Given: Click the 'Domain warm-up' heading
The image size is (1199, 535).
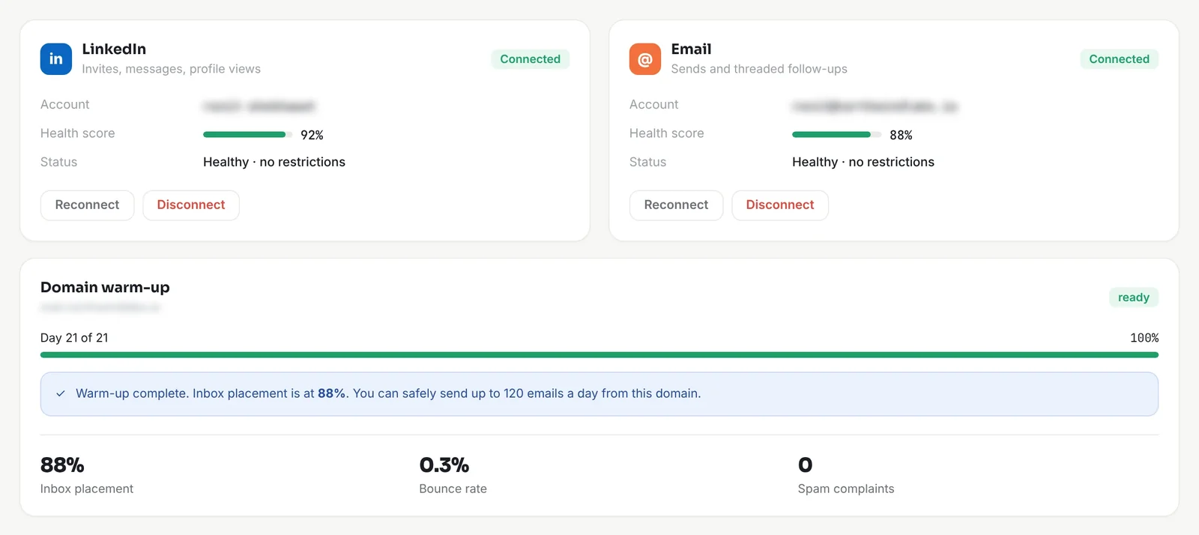Looking at the screenshot, I should 105,287.
